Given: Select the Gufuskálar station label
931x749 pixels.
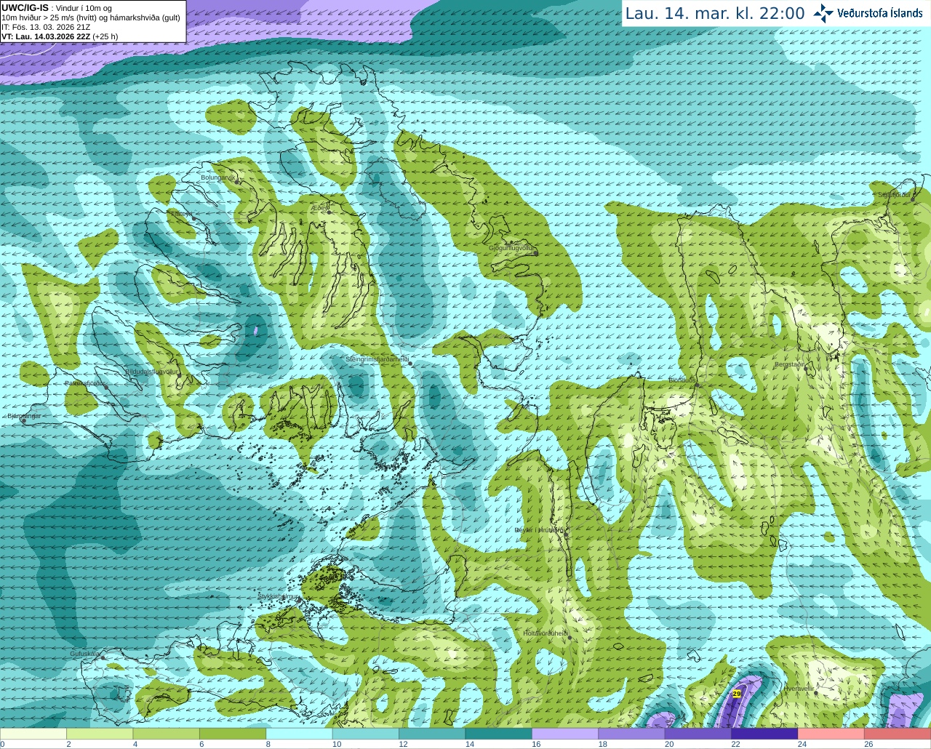Looking at the screenshot, I should tap(85, 654).
